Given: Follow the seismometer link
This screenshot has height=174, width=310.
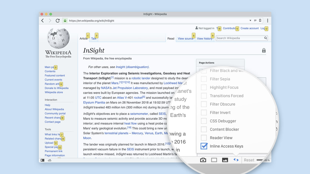Looking at the screenshot, I should pyautogui.click(x=139, y=114).
